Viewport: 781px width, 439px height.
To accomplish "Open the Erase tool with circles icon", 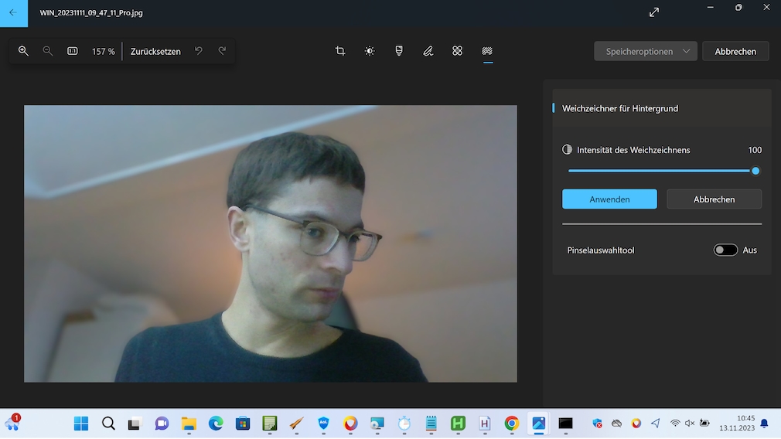I will [x=457, y=51].
